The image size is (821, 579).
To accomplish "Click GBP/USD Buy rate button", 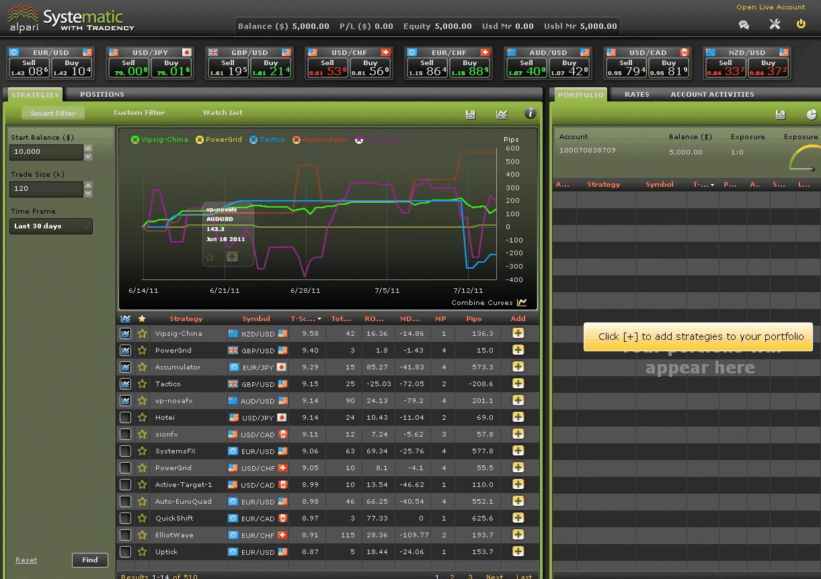I will coord(270,69).
